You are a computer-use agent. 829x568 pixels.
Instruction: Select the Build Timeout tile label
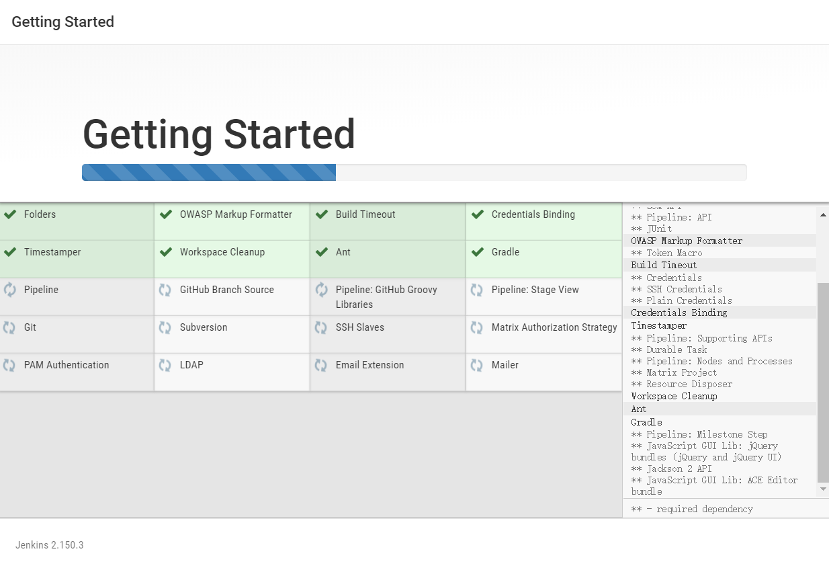[365, 214]
